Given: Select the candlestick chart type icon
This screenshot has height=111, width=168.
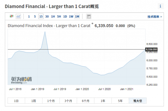Looking at the screenshot, I should [x=12, y=16].
